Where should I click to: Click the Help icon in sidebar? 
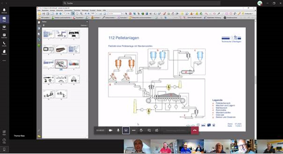point(4,141)
